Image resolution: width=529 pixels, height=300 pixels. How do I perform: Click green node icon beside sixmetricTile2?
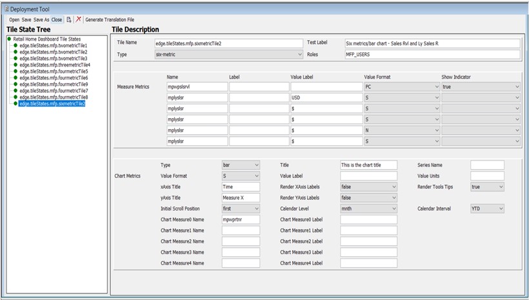click(x=15, y=103)
